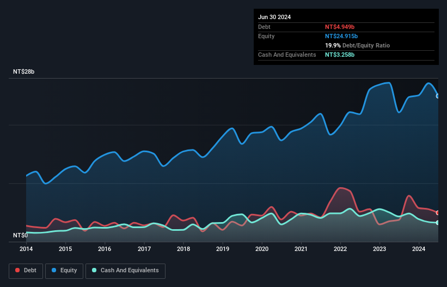
Task: Click the 2019 x-axis label
Action: [223, 249]
